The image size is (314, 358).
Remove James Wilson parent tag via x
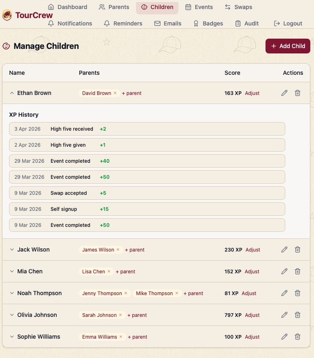click(118, 249)
